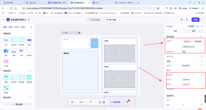Click the 发布 publish button

coord(196,20)
